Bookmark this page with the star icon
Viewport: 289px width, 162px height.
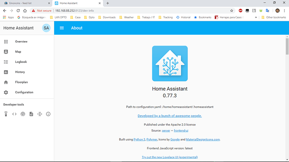[x=232, y=11]
